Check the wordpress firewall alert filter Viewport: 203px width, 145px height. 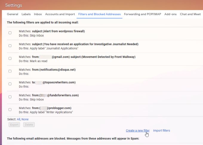click(10, 33)
